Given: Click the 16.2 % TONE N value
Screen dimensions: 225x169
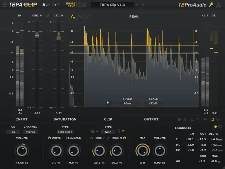Looking at the screenshot, I should coord(117,163).
